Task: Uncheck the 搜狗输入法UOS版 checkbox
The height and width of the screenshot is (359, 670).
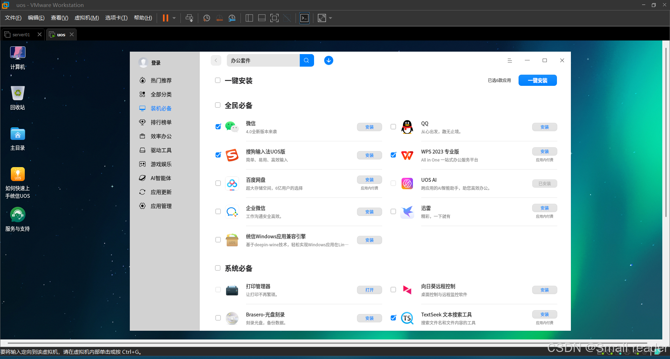Action: tap(218, 155)
